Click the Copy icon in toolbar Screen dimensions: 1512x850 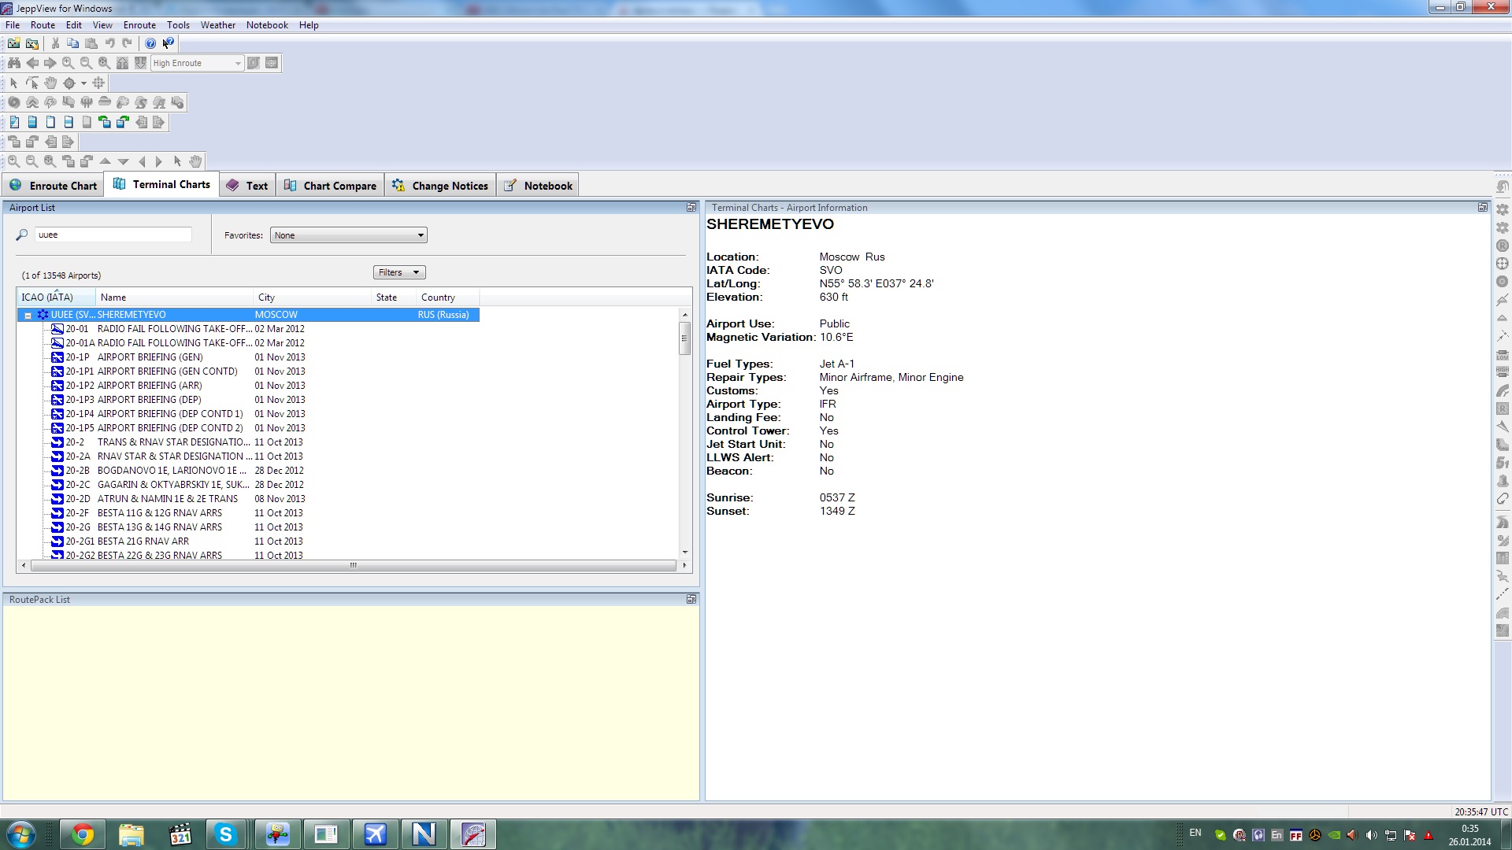point(73,43)
